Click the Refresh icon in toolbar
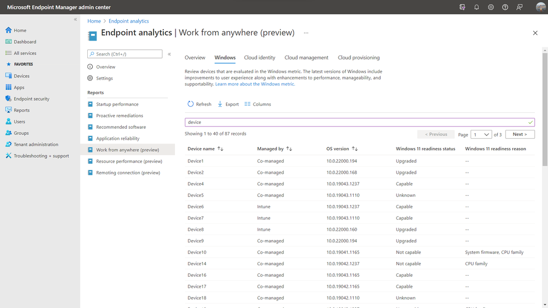The width and height of the screenshot is (548, 308). click(x=191, y=104)
